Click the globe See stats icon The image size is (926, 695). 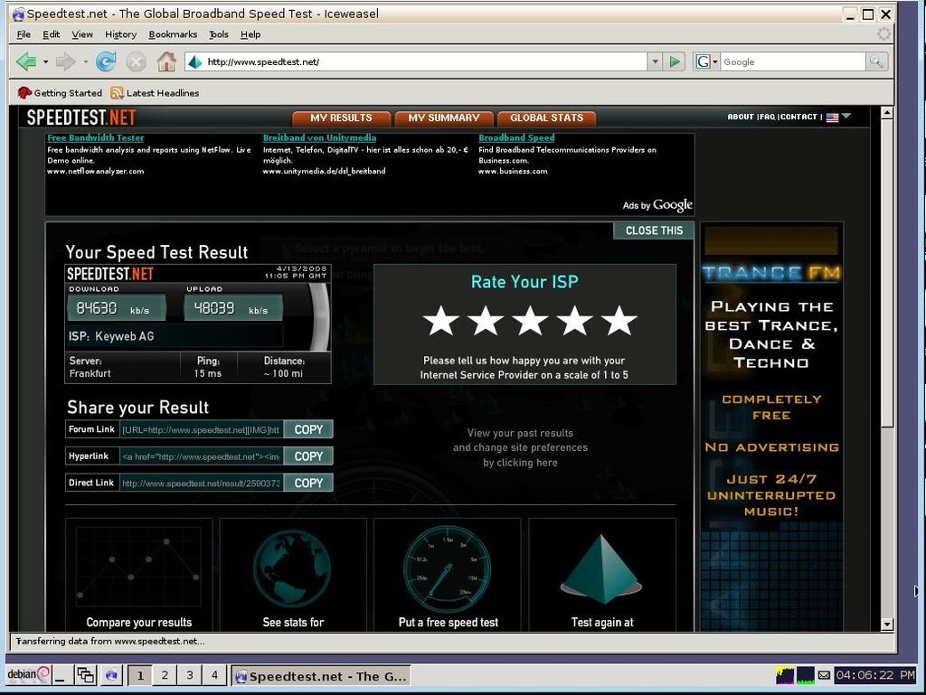[x=293, y=568]
